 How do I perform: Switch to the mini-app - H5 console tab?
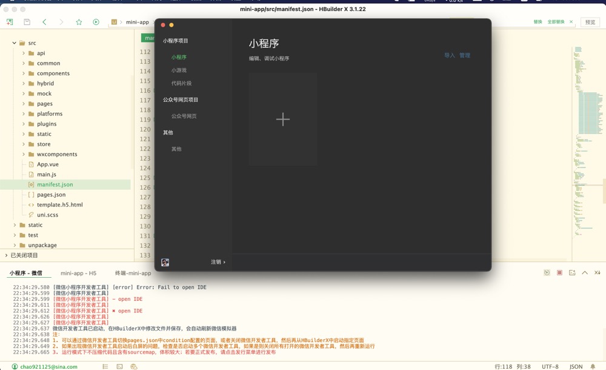[x=78, y=273]
